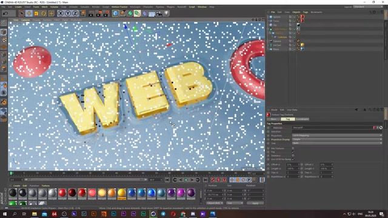Screen dimensions: 388x218
Task: Switch to the Basic tab
Action: pos(273,119)
